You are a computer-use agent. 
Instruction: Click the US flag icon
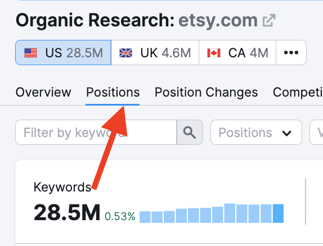click(31, 53)
